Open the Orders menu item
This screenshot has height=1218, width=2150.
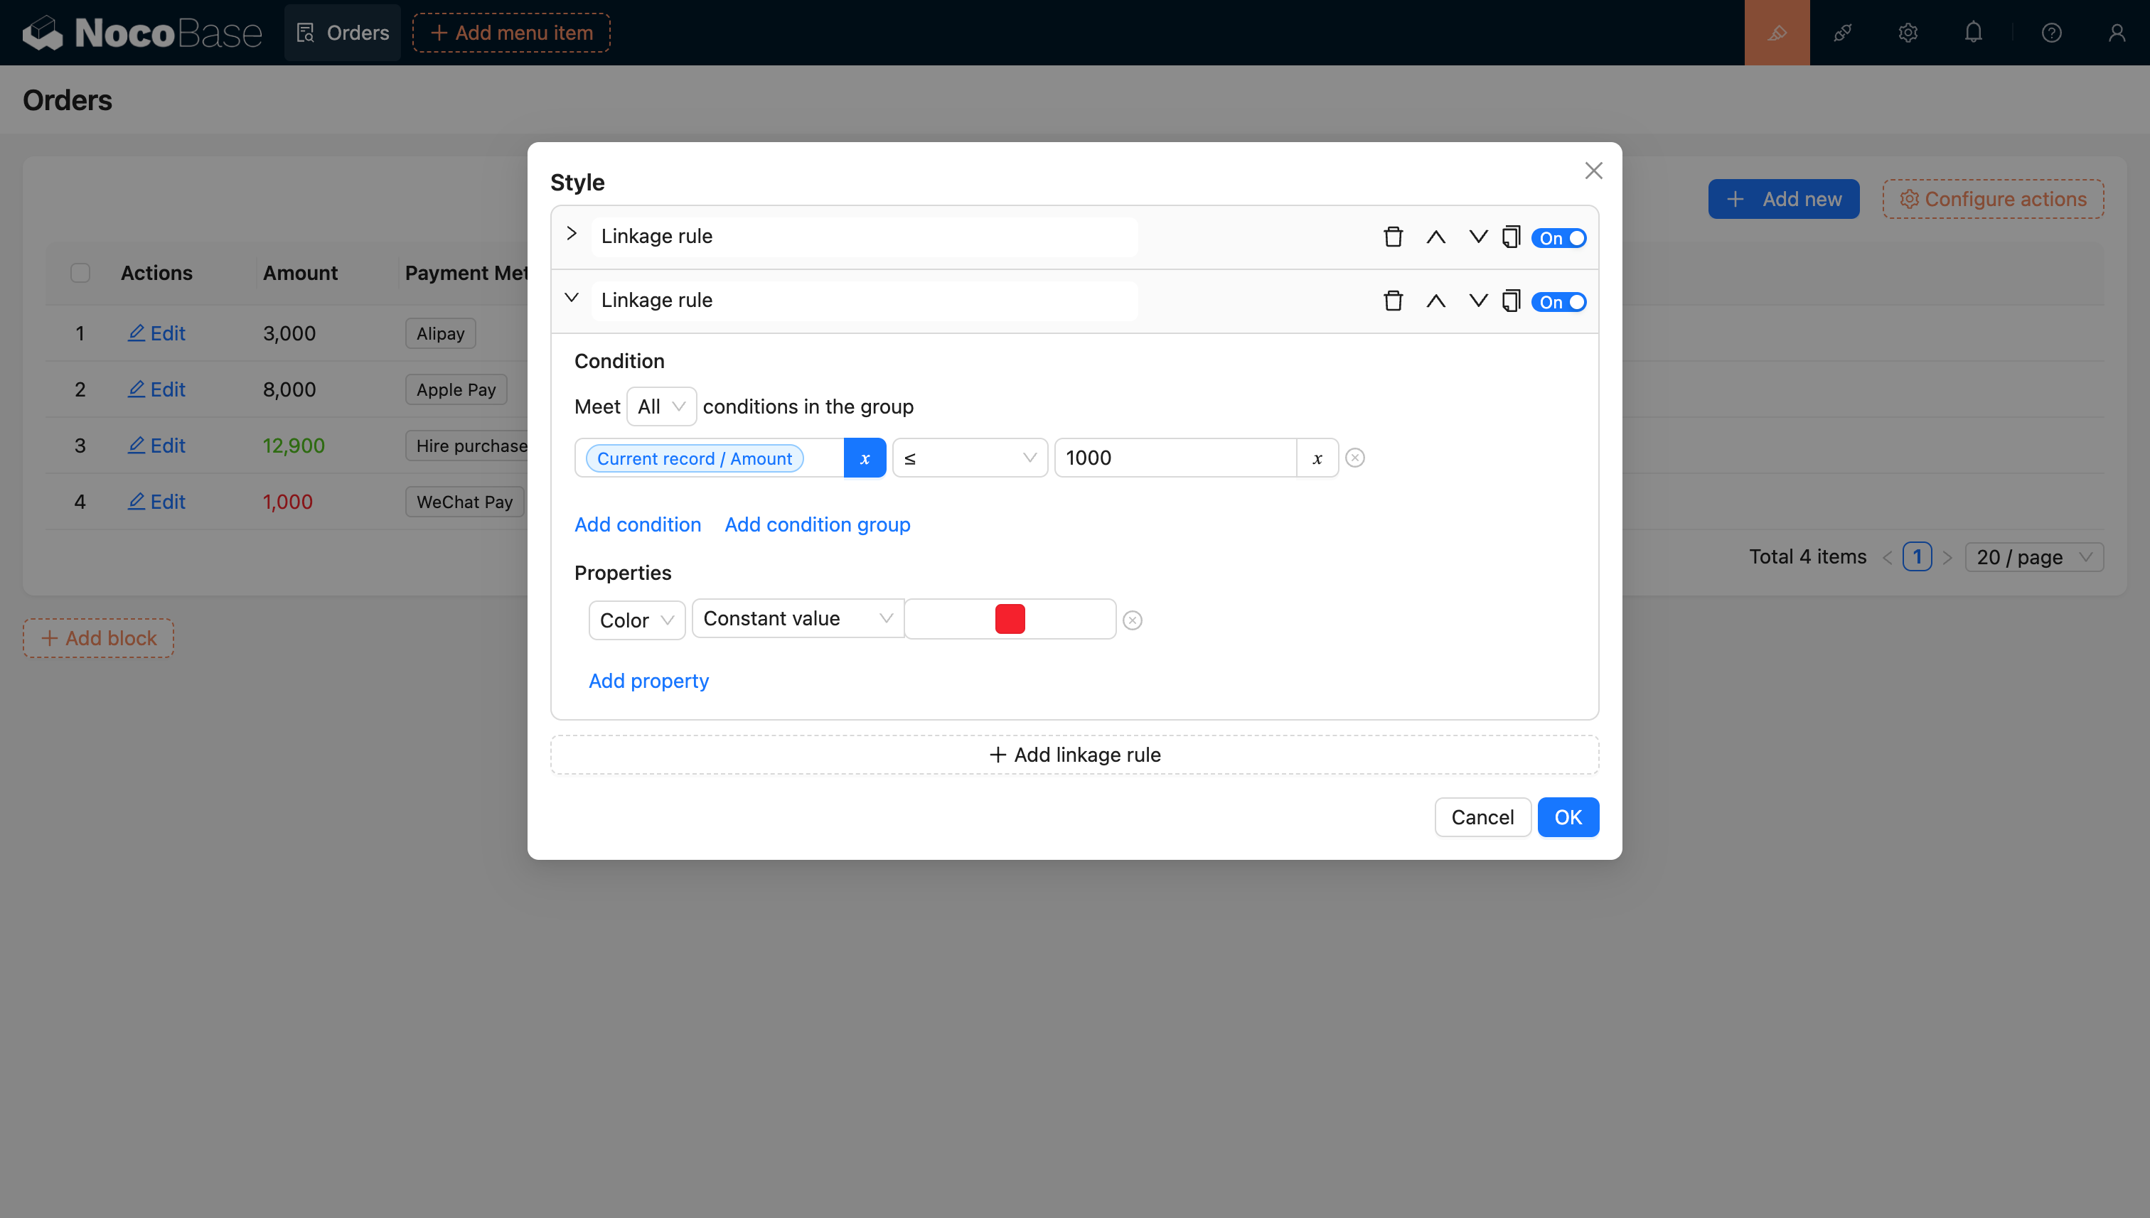pos(342,33)
